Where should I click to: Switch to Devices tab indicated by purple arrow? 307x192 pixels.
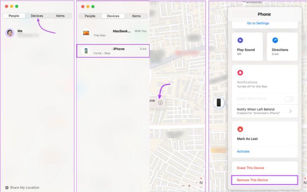pyautogui.click(x=37, y=16)
